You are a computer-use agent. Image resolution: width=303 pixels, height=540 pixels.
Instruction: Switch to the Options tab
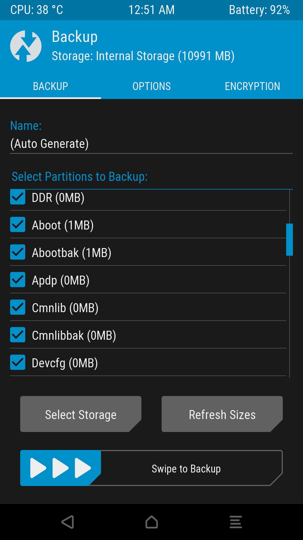pos(151,86)
